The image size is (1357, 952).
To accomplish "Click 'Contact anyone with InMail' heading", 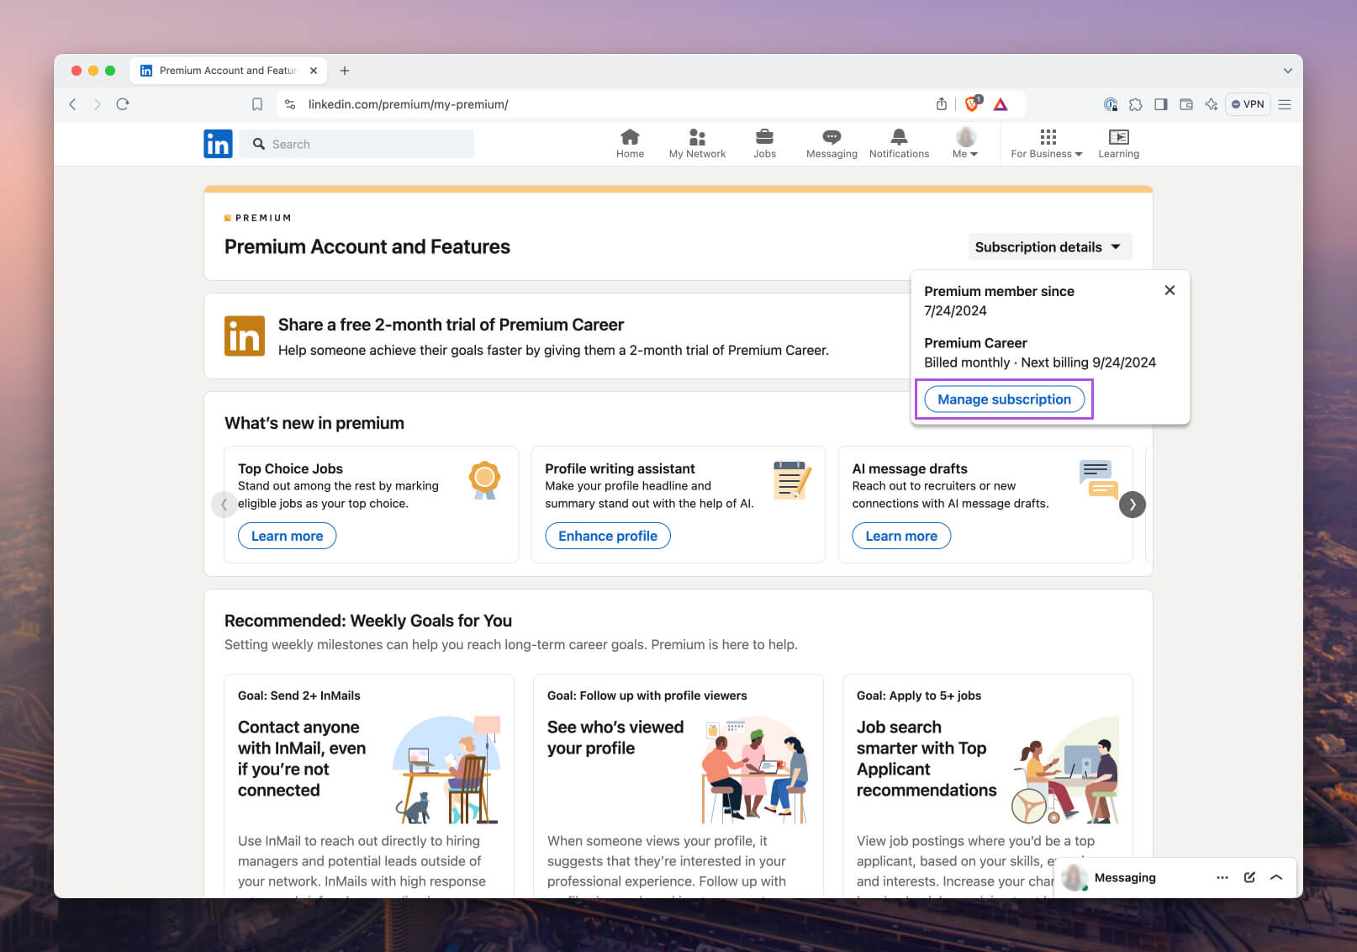I will coord(302,759).
